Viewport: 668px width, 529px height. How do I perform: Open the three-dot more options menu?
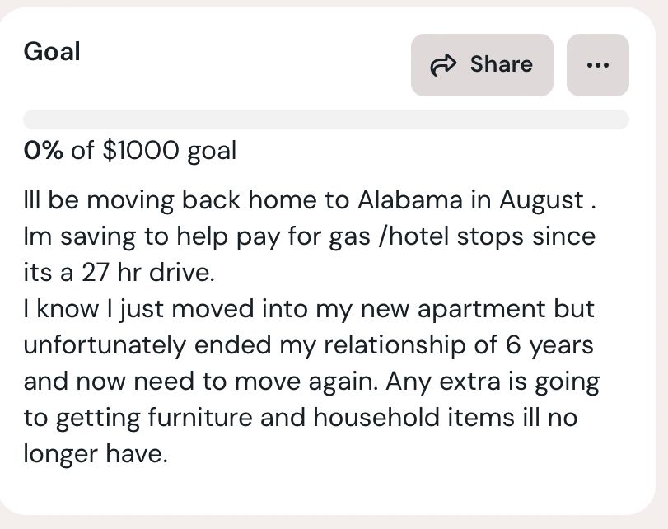point(598,65)
